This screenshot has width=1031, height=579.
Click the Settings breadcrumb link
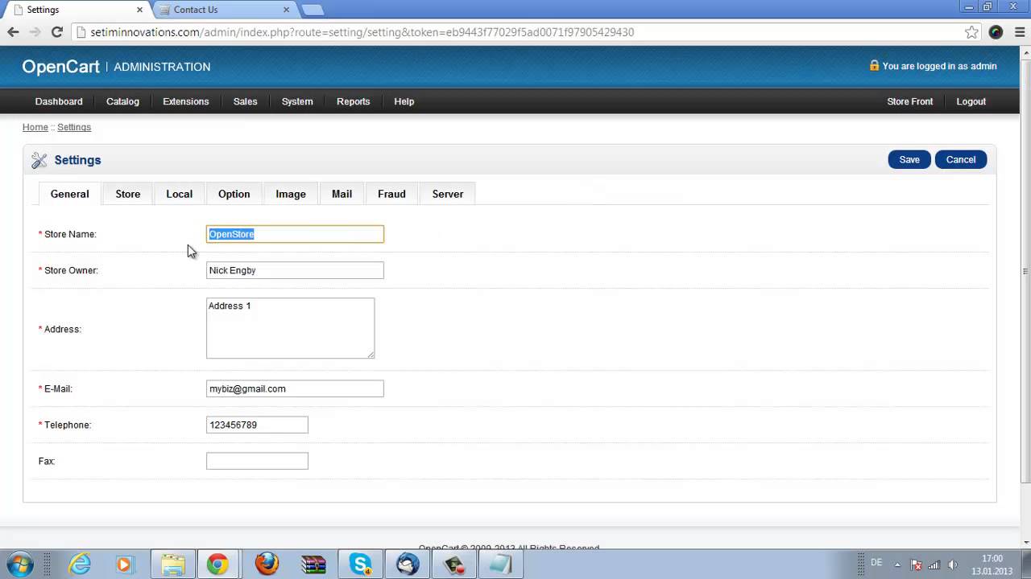(x=74, y=127)
